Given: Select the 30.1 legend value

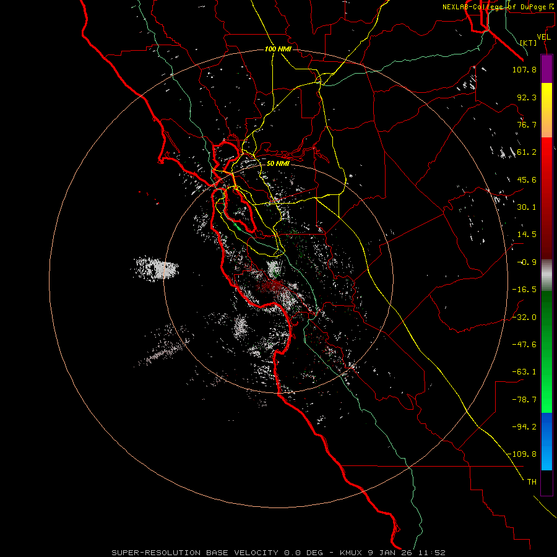Looking at the screenshot, I should pos(527,207).
